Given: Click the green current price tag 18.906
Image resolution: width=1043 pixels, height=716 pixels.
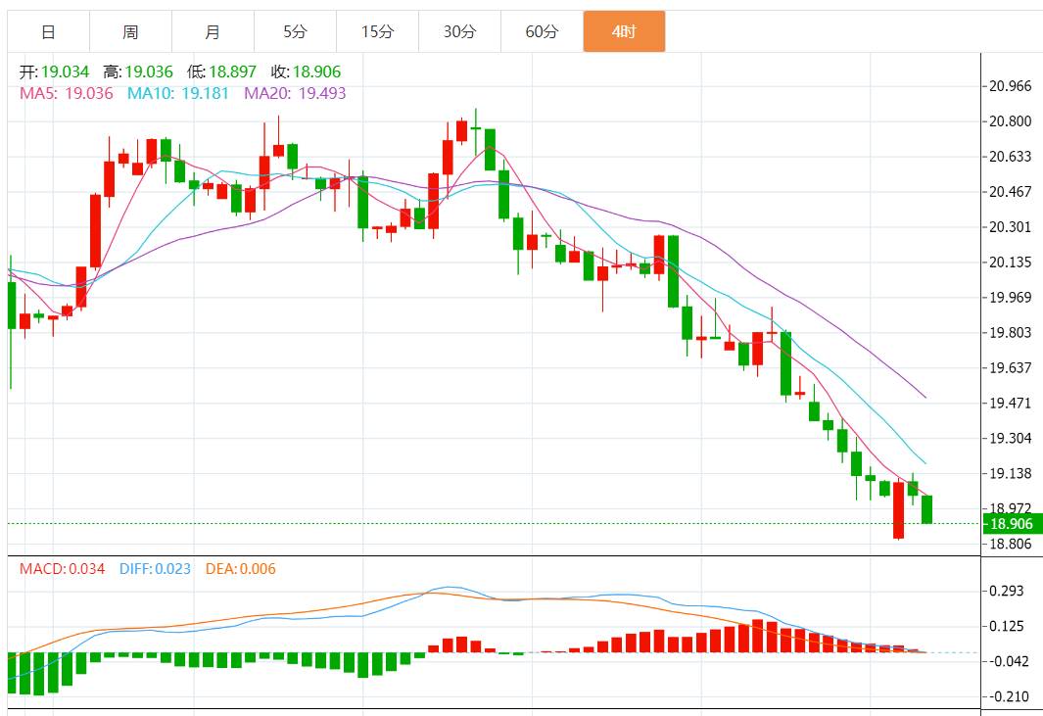Looking at the screenshot, I should pos(1012,524).
